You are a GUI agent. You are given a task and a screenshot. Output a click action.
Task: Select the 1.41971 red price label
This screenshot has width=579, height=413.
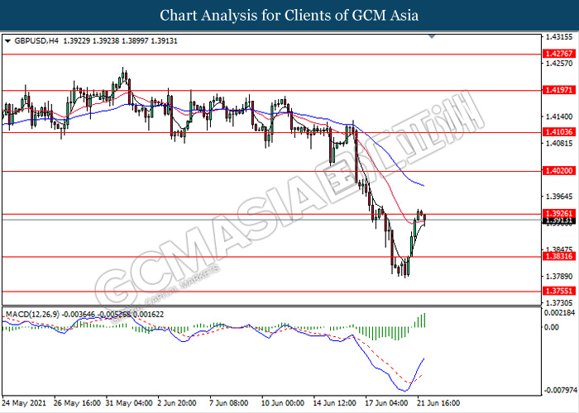click(559, 90)
